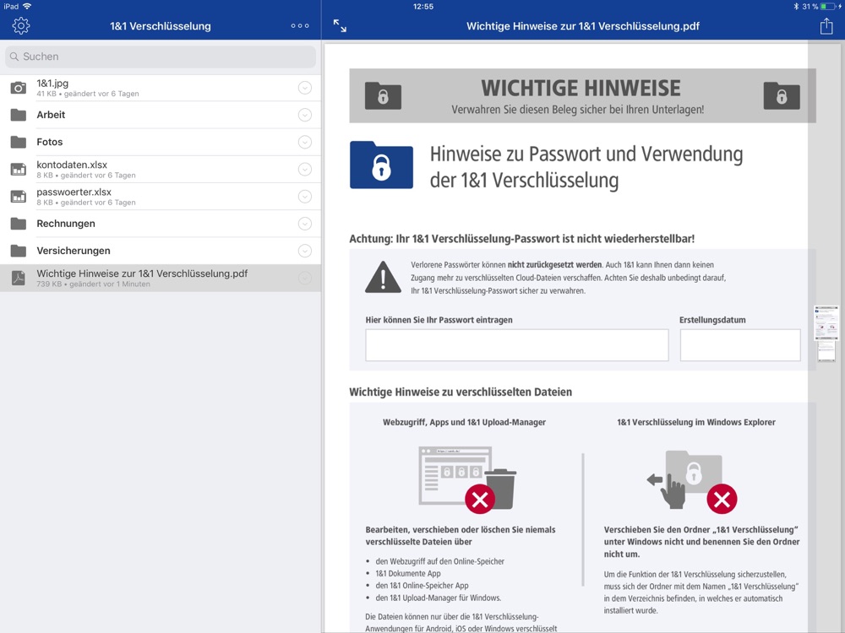Open the three-dots more menu
845x633 pixels.
(300, 26)
